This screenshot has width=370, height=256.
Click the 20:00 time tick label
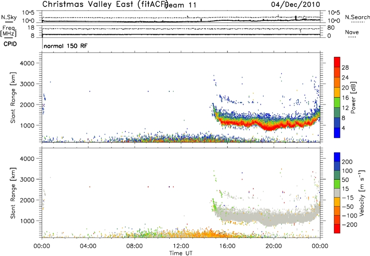(x=273, y=246)
